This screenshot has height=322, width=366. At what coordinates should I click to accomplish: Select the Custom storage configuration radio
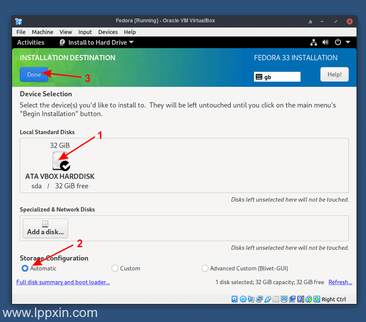[x=115, y=268]
